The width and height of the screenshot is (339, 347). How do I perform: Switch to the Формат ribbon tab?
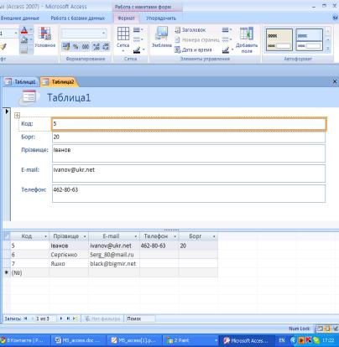click(126, 18)
